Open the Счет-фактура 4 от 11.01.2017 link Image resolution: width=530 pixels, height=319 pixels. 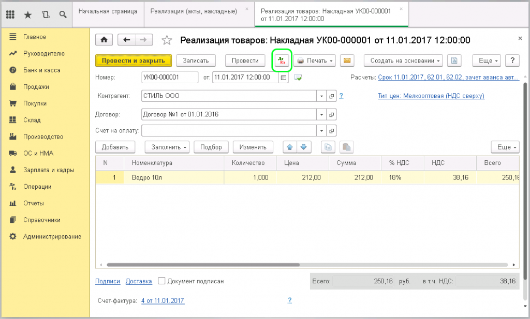[163, 300]
